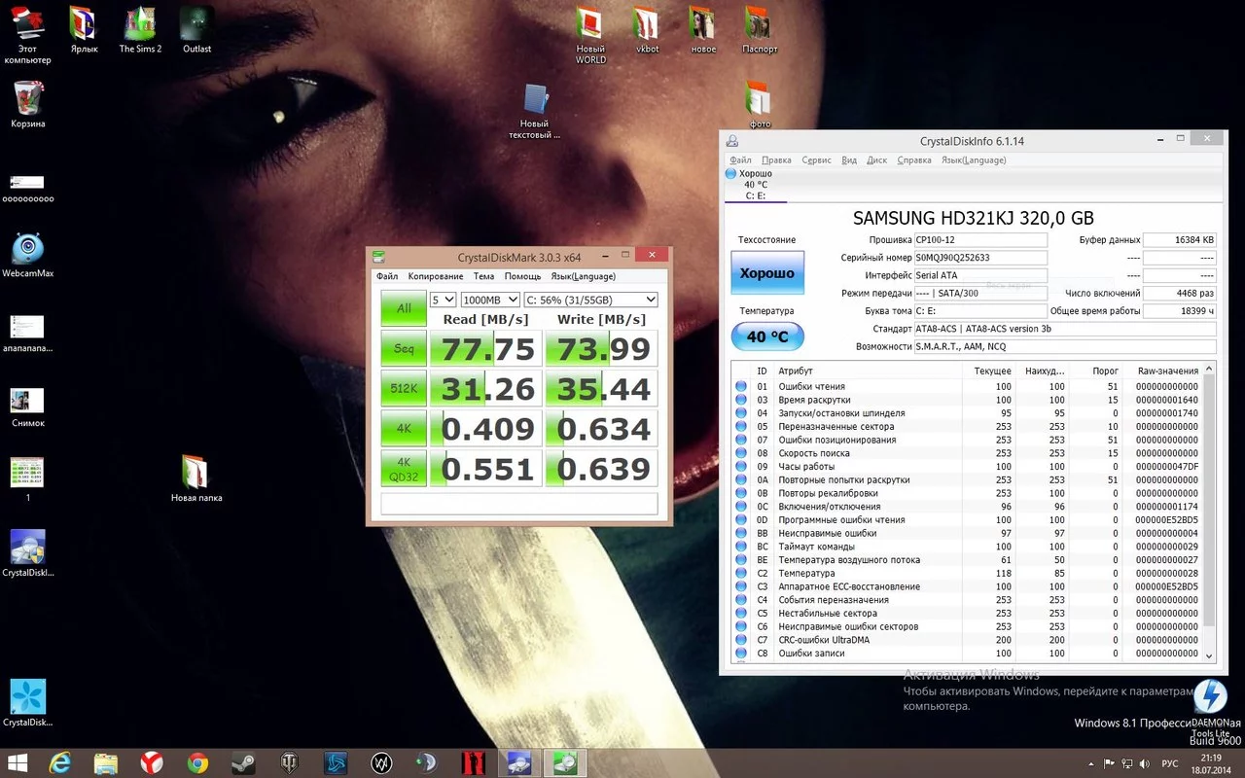Click the blue Хорошо health status button
The image size is (1245, 778).
[x=767, y=273]
